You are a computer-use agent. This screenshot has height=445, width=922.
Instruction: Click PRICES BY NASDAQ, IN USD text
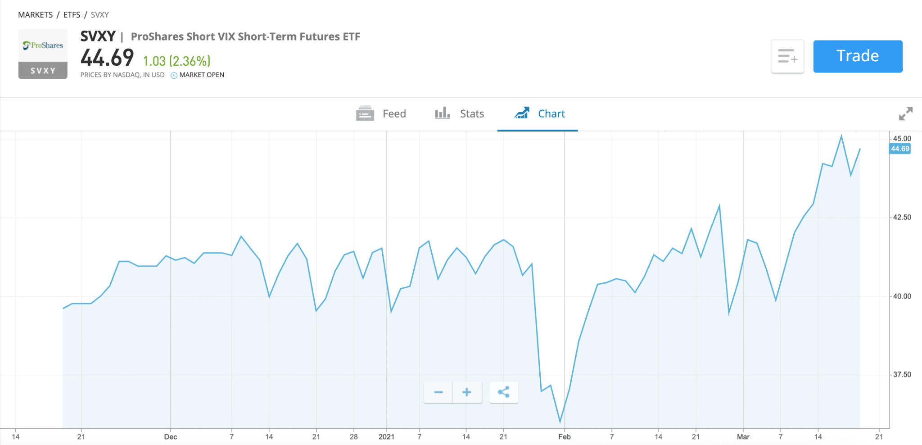tap(122, 75)
